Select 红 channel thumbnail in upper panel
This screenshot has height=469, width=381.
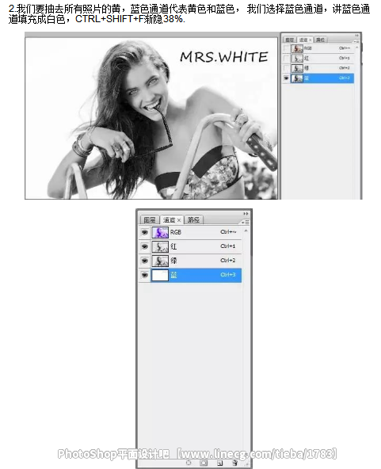[x=297, y=58]
